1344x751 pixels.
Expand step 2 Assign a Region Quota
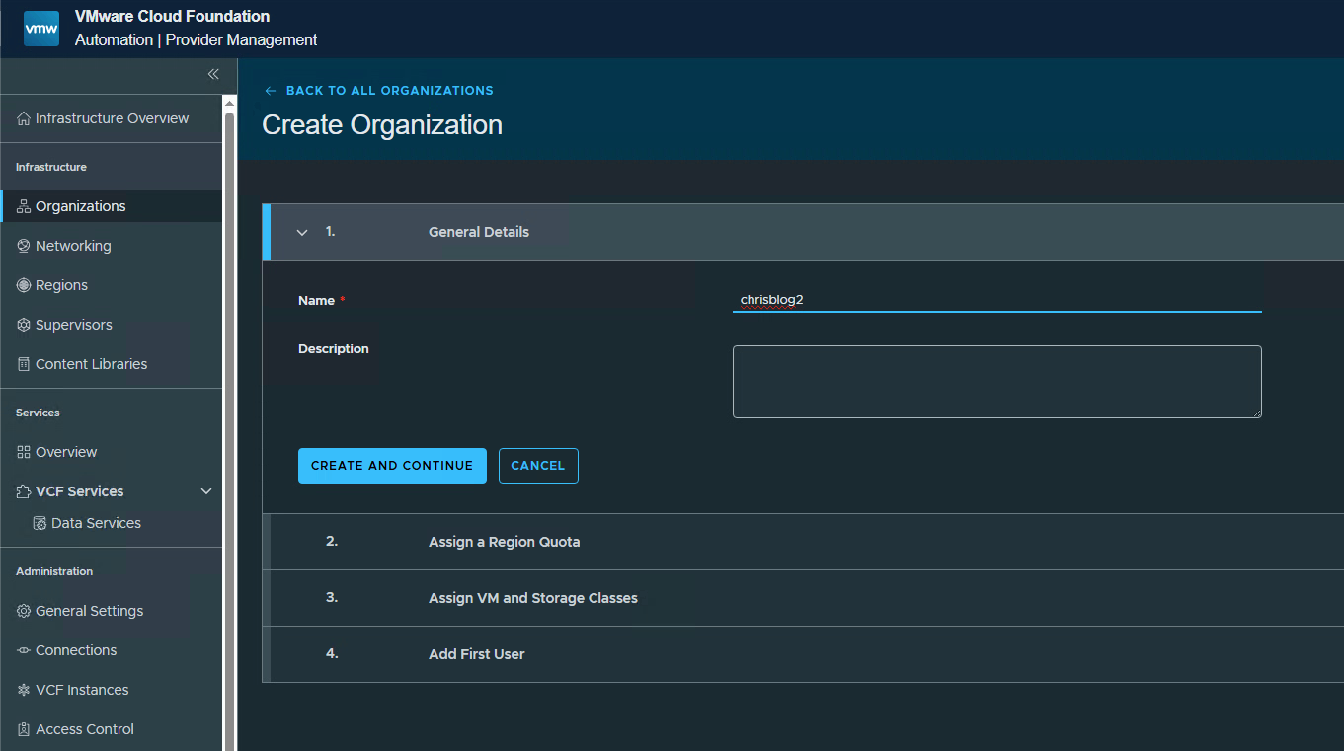[x=803, y=542]
